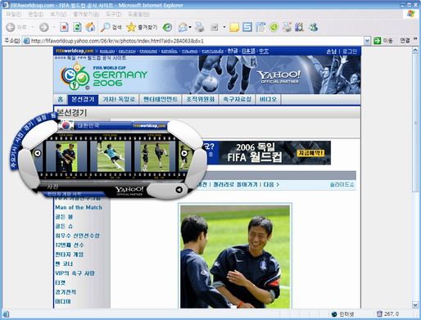Click the binoculars-like toolbar icon
The width and height of the screenshot is (421, 320).
pyautogui.click(x=300, y=27)
